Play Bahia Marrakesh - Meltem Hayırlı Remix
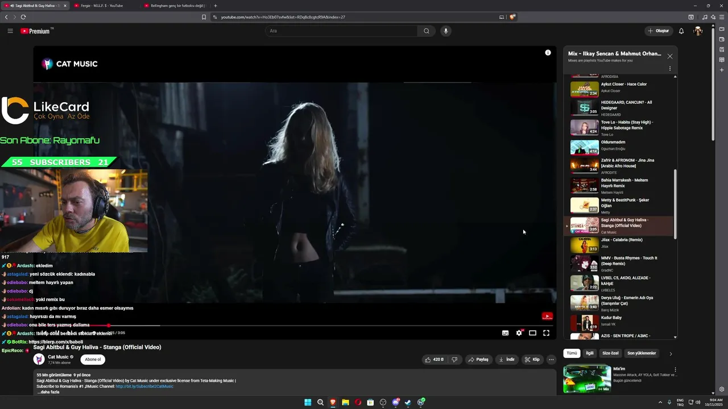The image size is (728, 409). [620, 186]
